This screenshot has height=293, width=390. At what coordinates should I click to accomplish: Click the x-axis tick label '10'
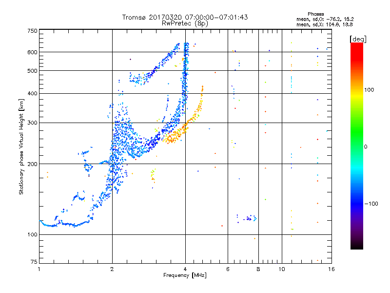click(x=282, y=269)
